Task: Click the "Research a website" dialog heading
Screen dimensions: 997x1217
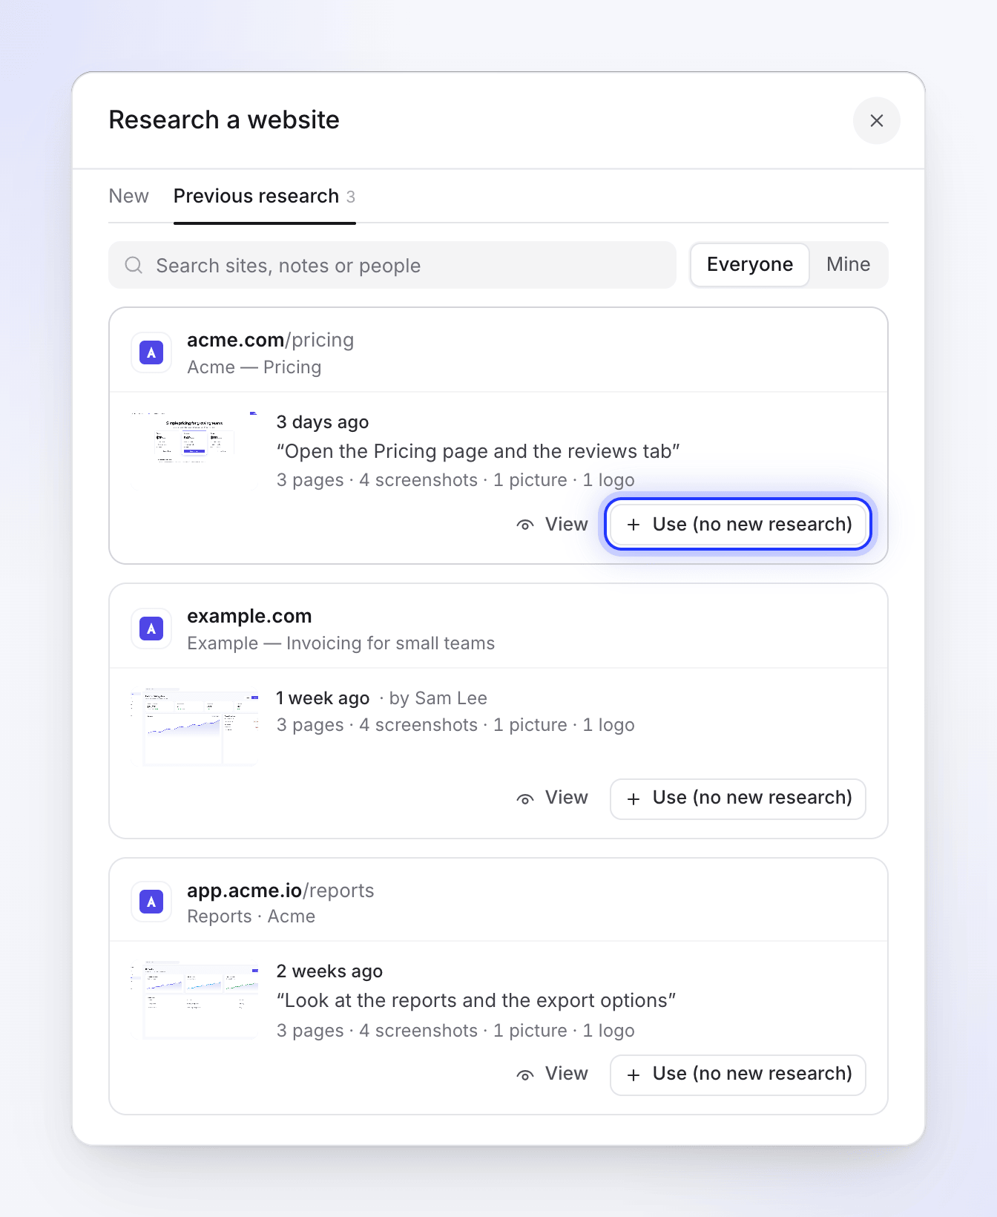Action: click(224, 120)
